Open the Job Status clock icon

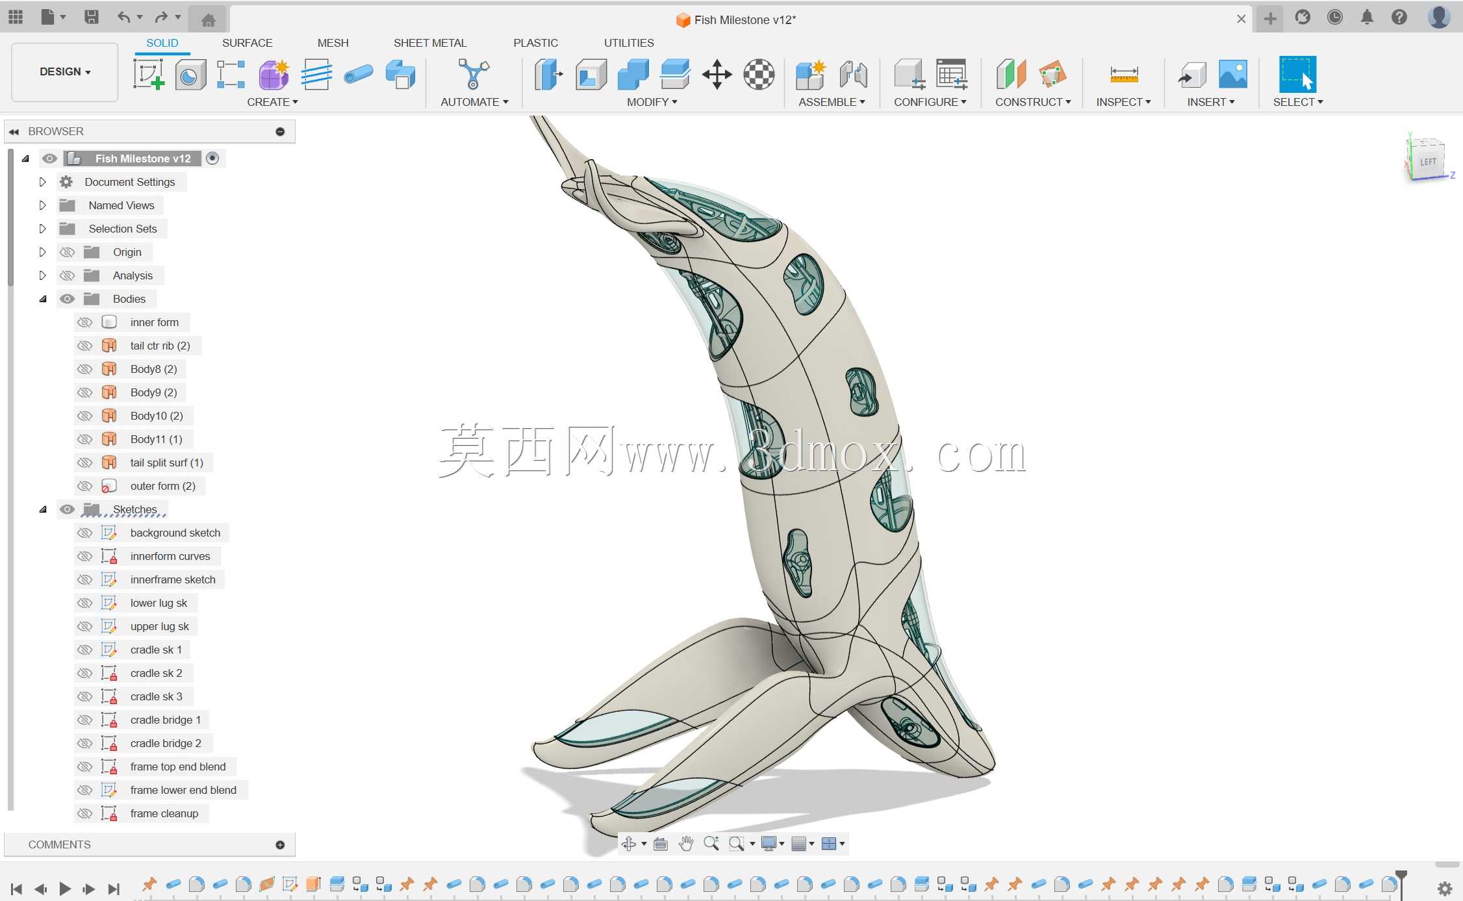pos(1335,18)
